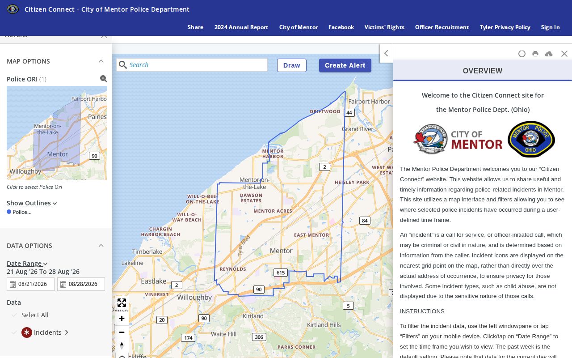Collapse the overview panel with the left arrow
This screenshot has width=572, height=358.
[x=386, y=53]
